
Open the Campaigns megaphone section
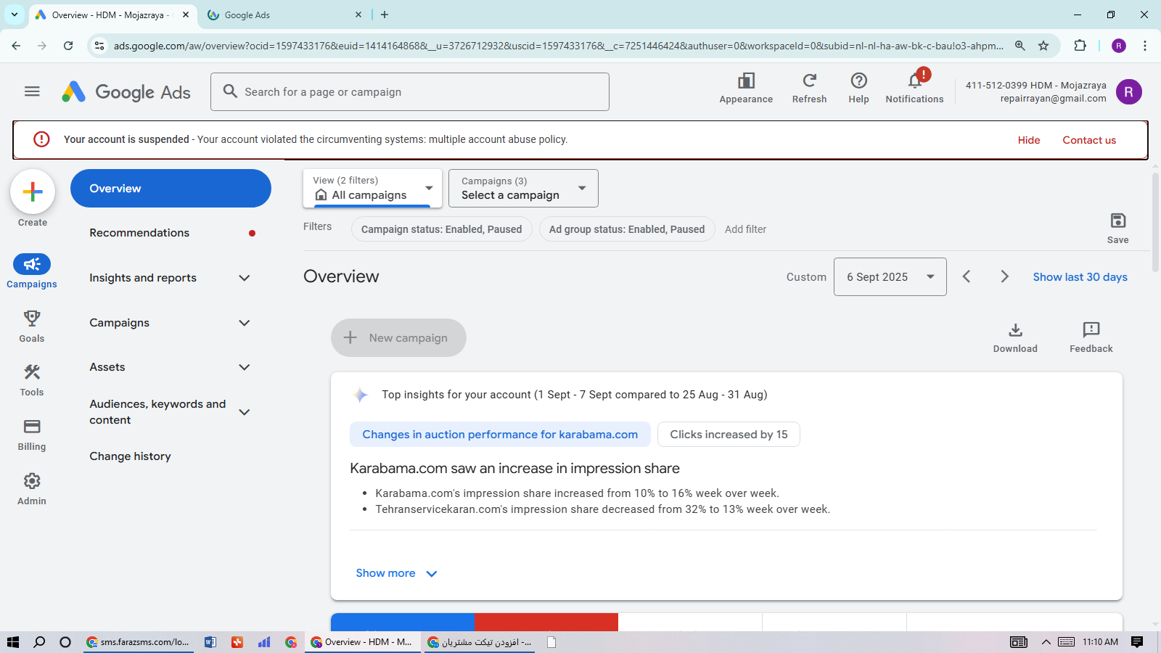pos(32,271)
